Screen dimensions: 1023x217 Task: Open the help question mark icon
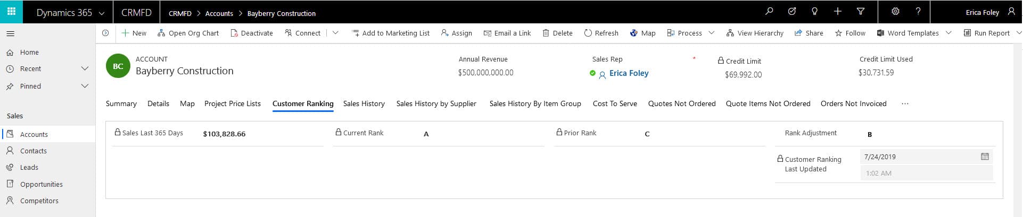click(x=918, y=11)
